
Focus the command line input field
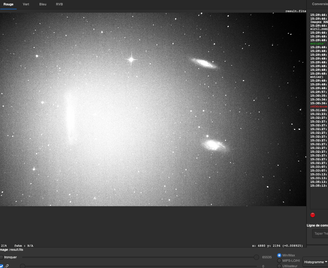point(320,234)
